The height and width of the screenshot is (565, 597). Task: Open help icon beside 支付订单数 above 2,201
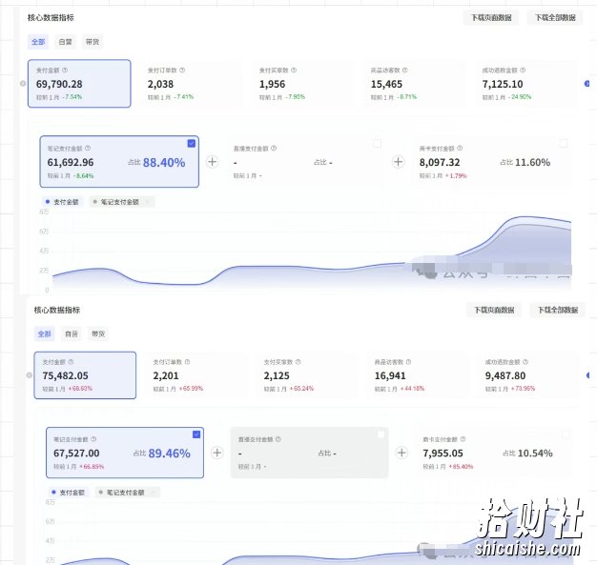(187, 362)
